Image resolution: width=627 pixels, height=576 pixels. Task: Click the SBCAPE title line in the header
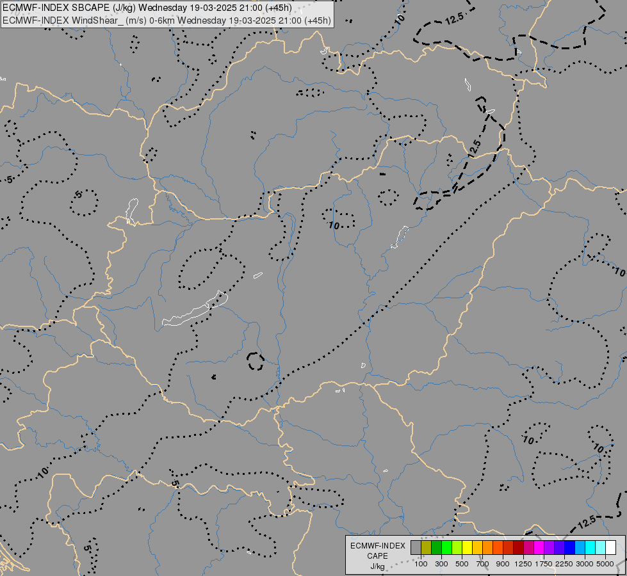(x=147, y=8)
